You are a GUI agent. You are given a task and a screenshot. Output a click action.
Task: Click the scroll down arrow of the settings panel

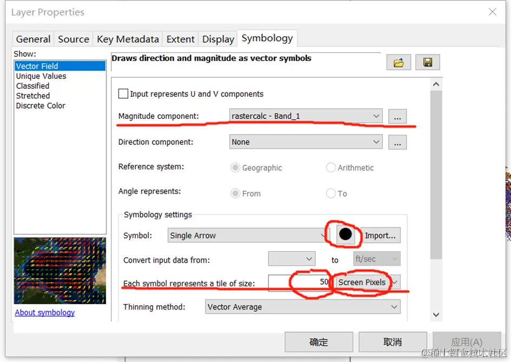pos(436,315)
